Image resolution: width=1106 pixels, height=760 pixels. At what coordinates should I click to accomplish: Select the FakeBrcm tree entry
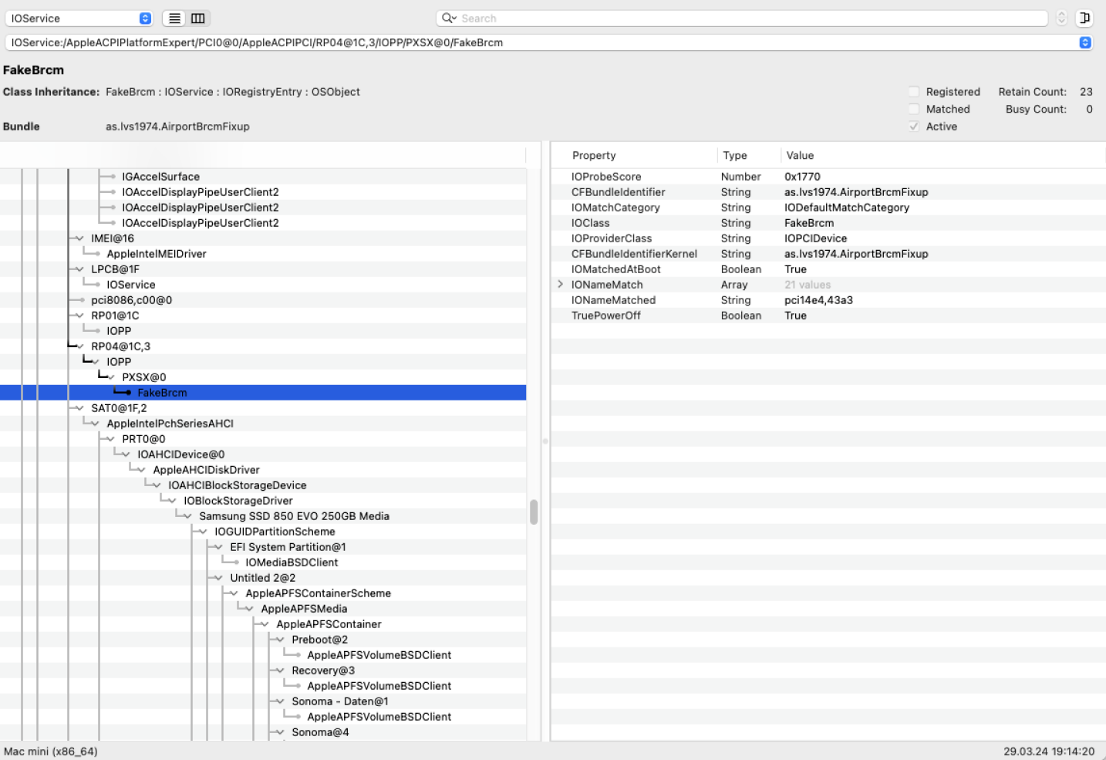pyautogui.click(x=162, y=393)
